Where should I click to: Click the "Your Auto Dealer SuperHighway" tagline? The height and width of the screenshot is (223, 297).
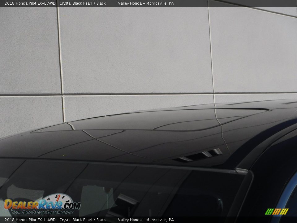(42, 212)
